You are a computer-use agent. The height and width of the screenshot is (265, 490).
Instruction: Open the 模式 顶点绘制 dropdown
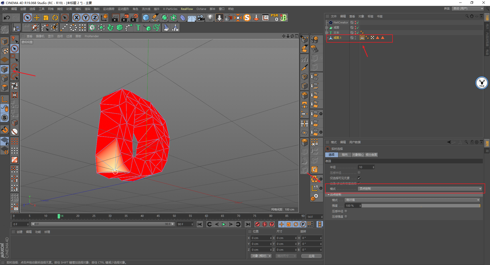420,189
